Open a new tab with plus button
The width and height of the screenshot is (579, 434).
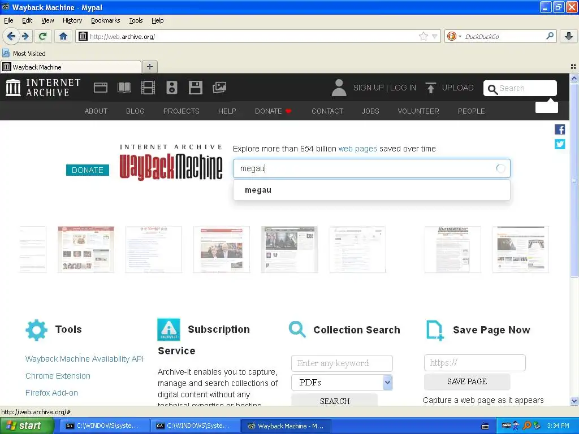pyautogui.click(x=149, y=67)
